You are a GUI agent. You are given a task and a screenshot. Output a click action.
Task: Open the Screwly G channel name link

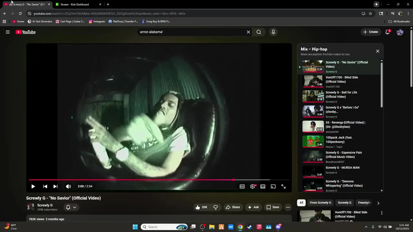tap(45, 205)
